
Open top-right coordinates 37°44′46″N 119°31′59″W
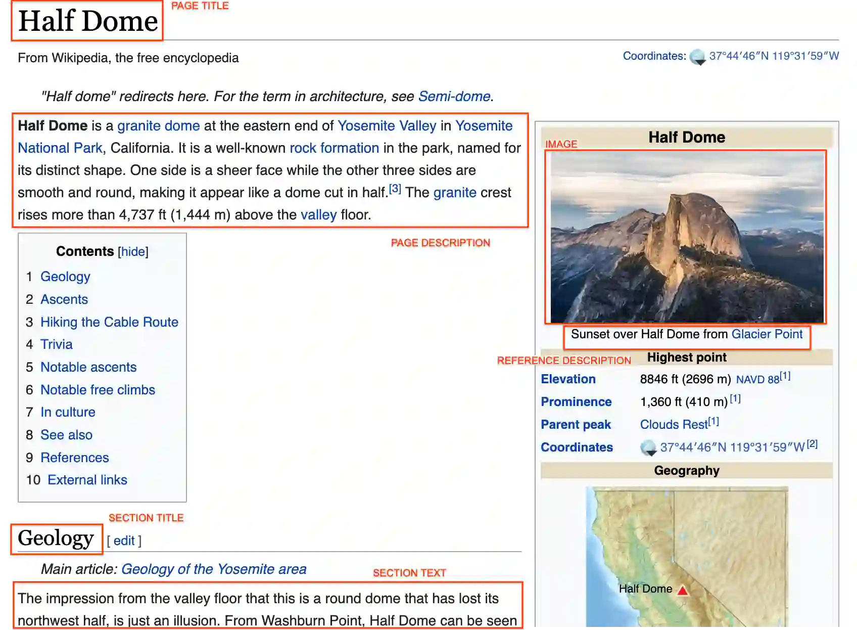(x=774, y=56)
